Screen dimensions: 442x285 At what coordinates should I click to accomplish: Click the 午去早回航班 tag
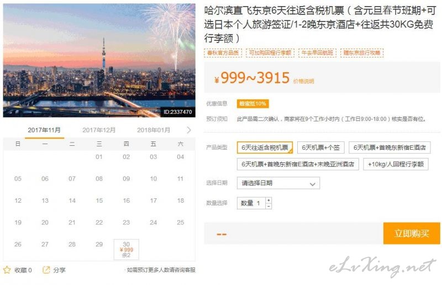[x=317, y=52]
